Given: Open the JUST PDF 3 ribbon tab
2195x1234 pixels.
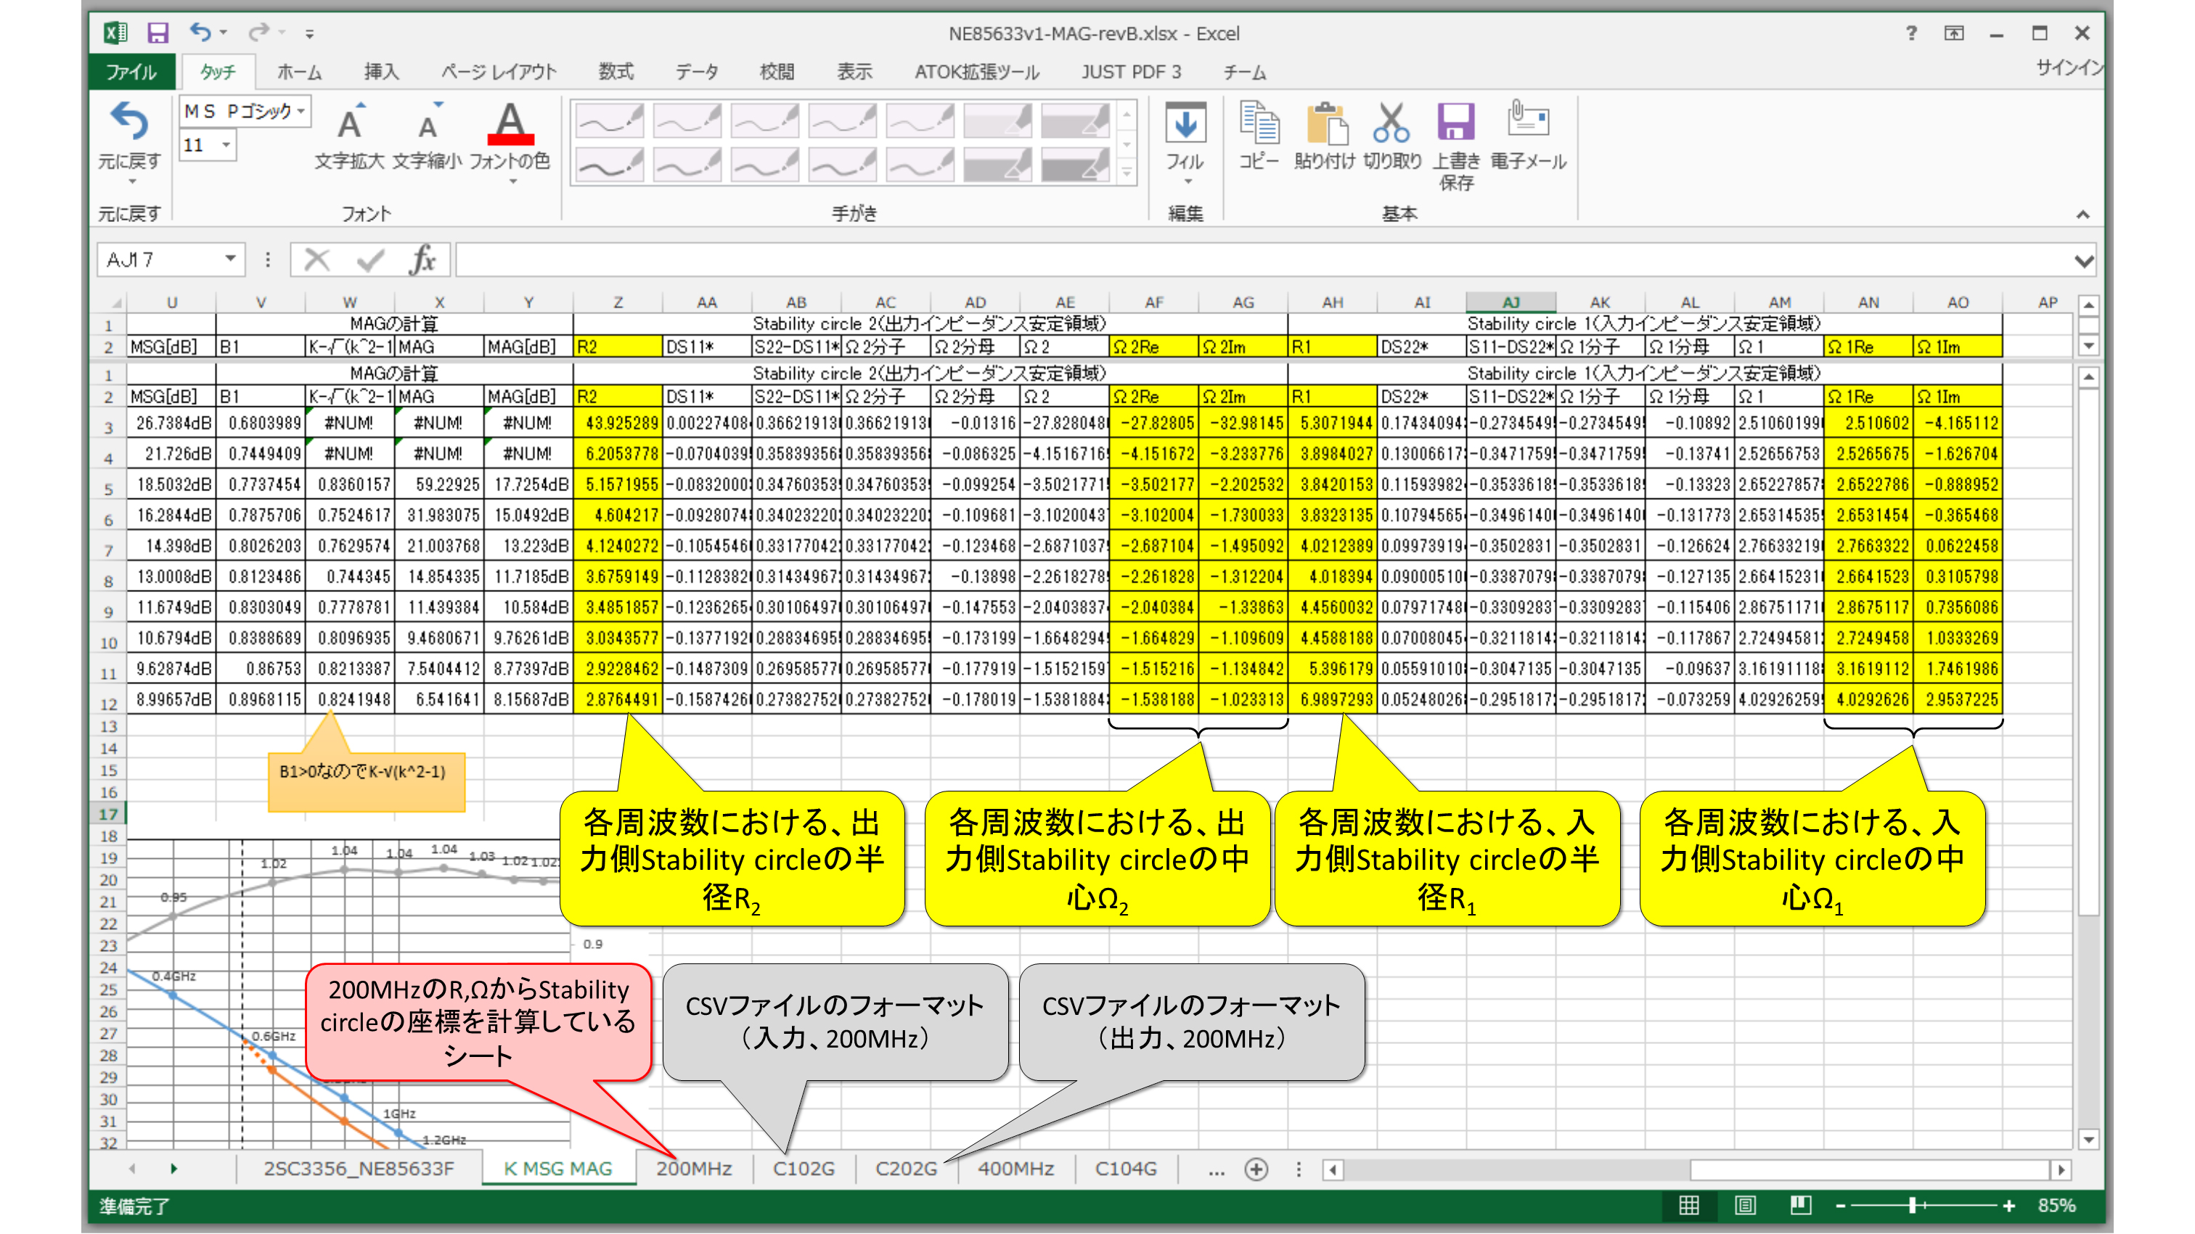Looking at the screenshot, I should [x=1132, y=73].
